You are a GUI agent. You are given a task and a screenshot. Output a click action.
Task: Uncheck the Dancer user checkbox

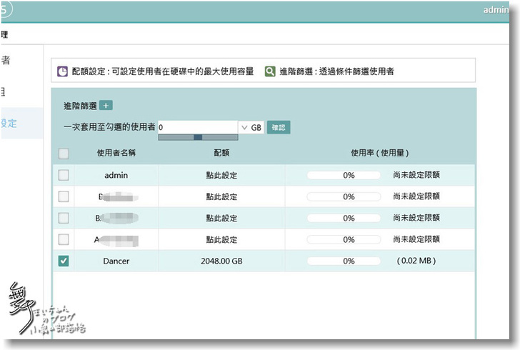64,261
